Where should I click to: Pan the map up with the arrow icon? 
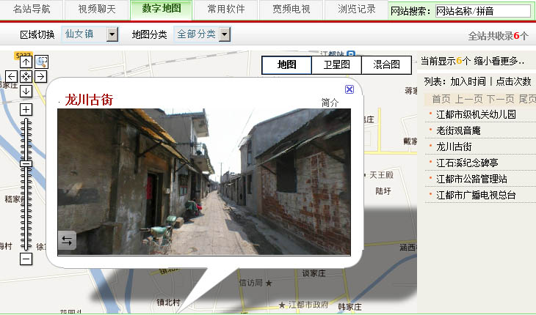coord(26,62)
